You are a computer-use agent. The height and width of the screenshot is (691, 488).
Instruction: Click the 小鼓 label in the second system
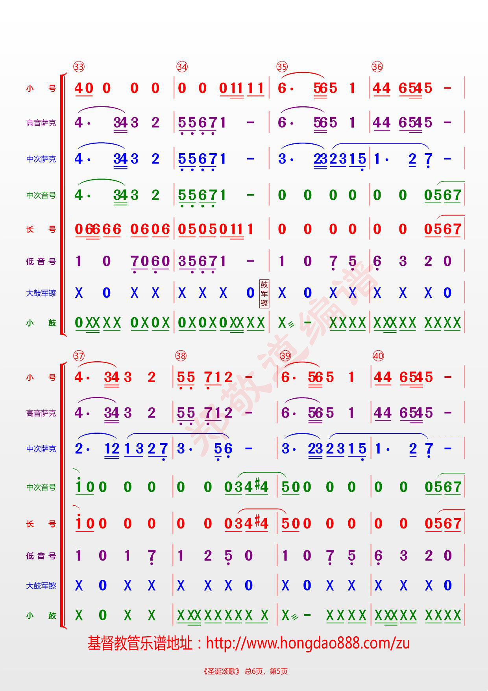41,615
